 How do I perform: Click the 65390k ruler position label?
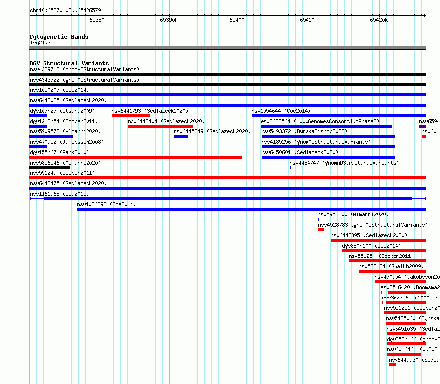point(169,20)
